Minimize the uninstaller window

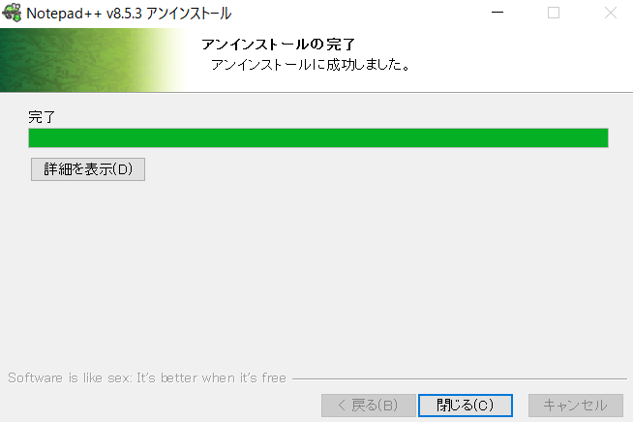497,13
